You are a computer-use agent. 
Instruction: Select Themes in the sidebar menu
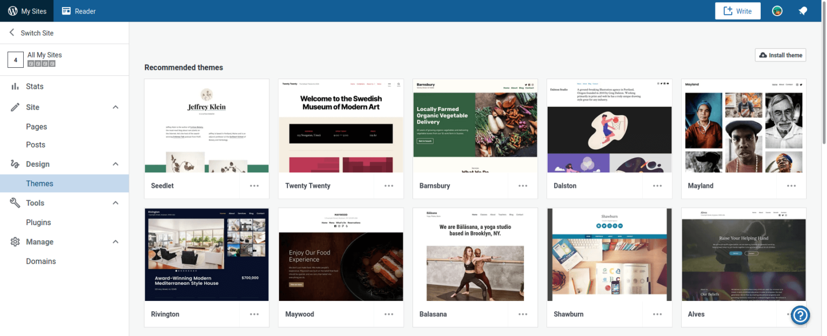(x=40, y=183)
